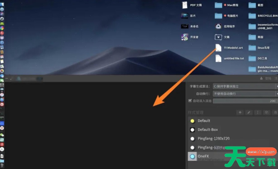This screenshot has height=169, width=278.
Task: Open the Calendar icon in the dock
Action: pyautogui.click(x=2, y=57)
